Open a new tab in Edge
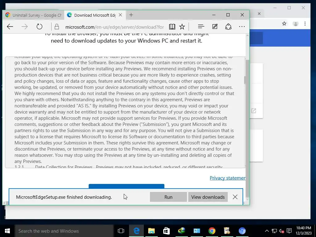The image size is (316, 237). 131,15
